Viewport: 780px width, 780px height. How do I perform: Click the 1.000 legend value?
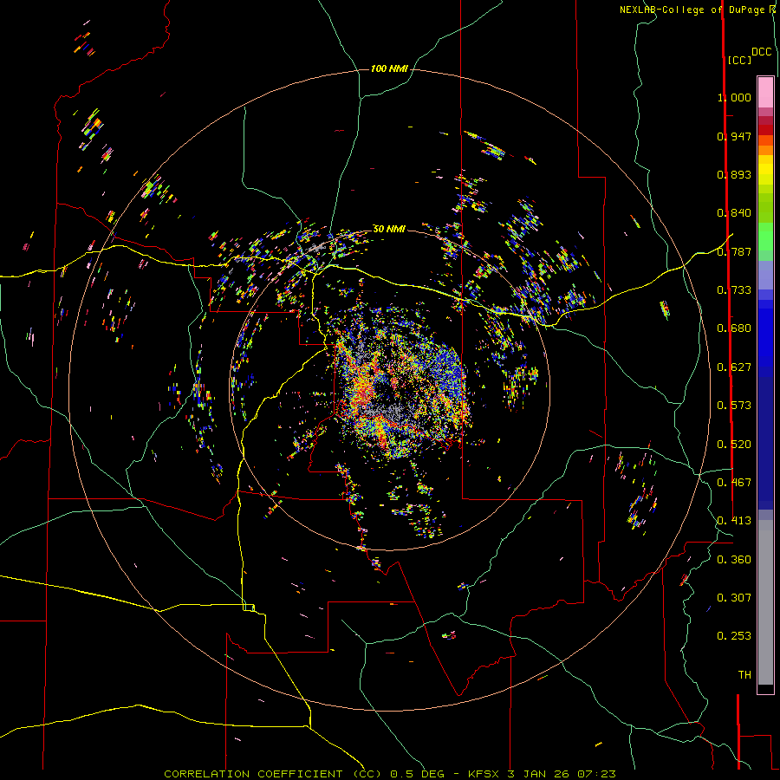(734, 97)
